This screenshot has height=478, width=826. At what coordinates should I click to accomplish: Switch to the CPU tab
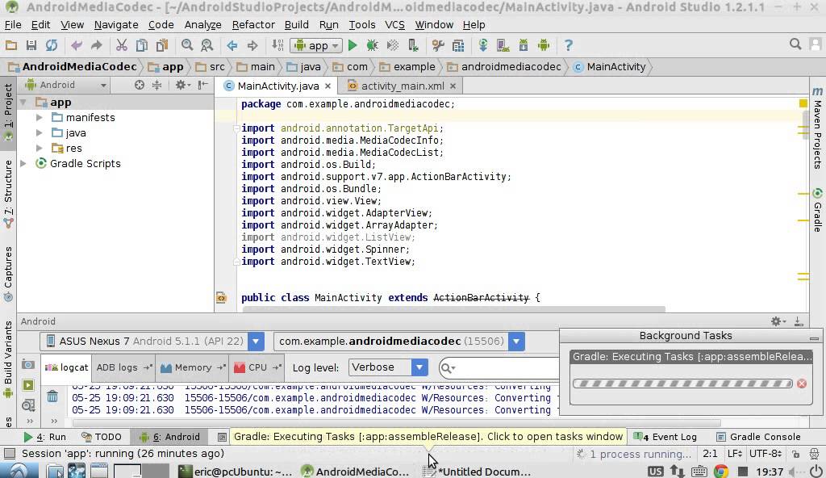pos(257,367)
